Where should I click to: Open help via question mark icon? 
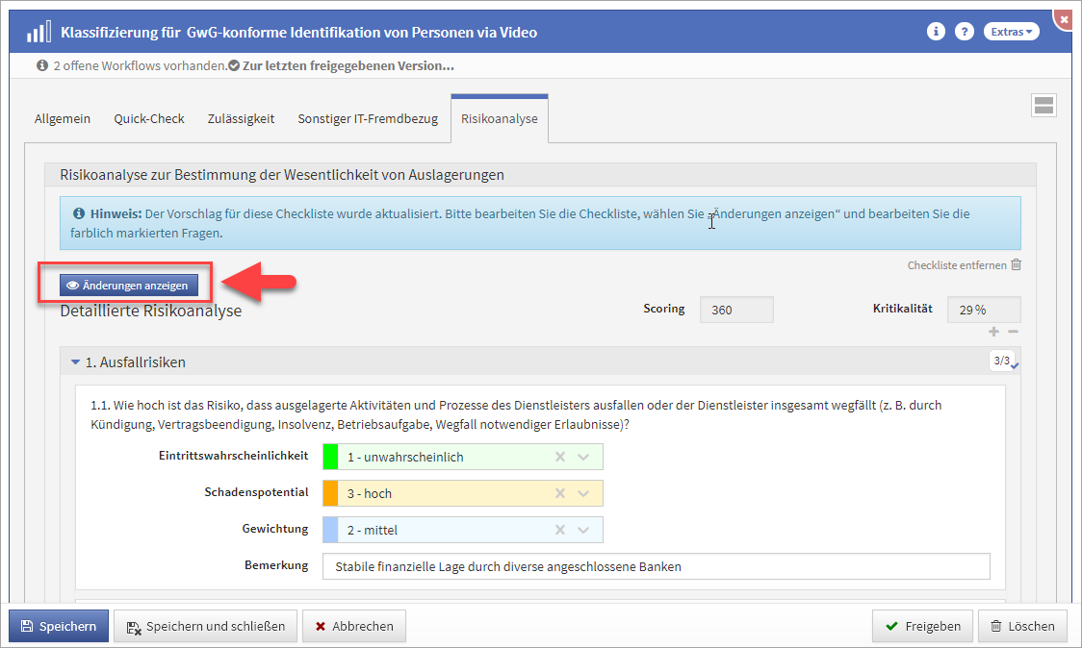pyautogui.click(x=964, y=32)
